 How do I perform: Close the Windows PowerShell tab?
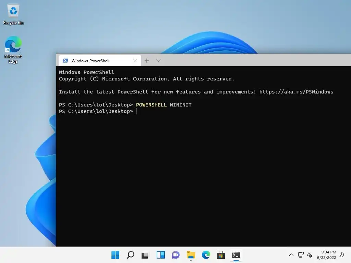tap(135, 61)
